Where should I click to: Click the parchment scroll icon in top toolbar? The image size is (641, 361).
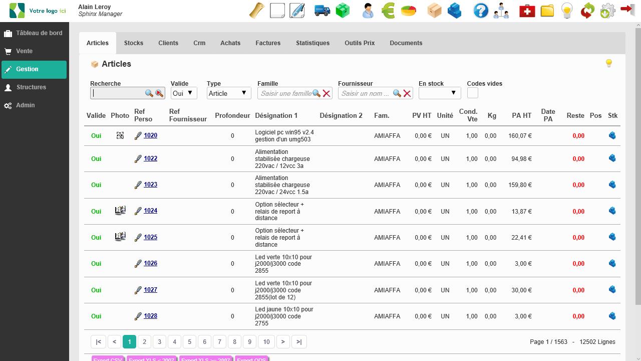(256, 11)
